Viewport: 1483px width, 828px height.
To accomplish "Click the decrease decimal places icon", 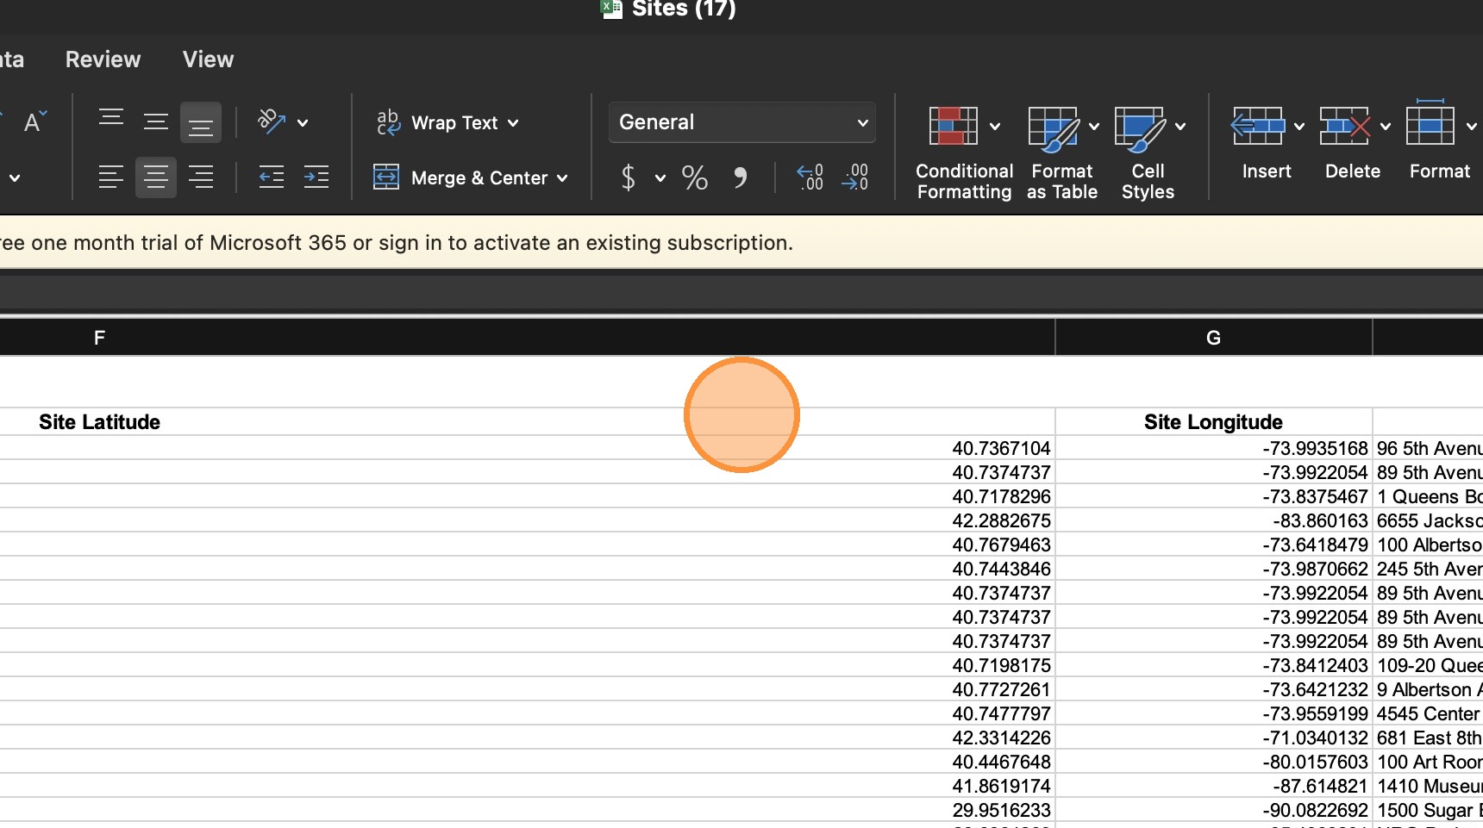I will point(855,177).
